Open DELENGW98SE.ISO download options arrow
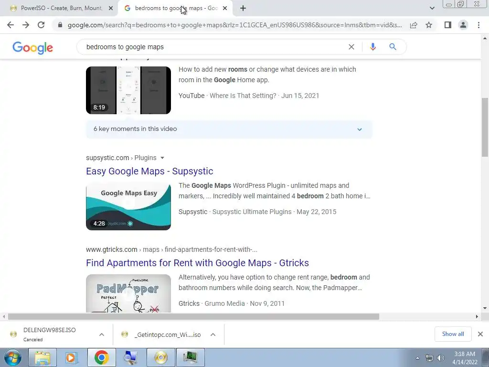This screenshot has height=367, width=489. pyautogui.click(x=102, y=335)
